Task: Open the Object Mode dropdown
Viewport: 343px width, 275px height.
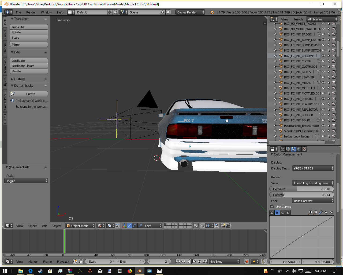Action: tap(80, 226)
